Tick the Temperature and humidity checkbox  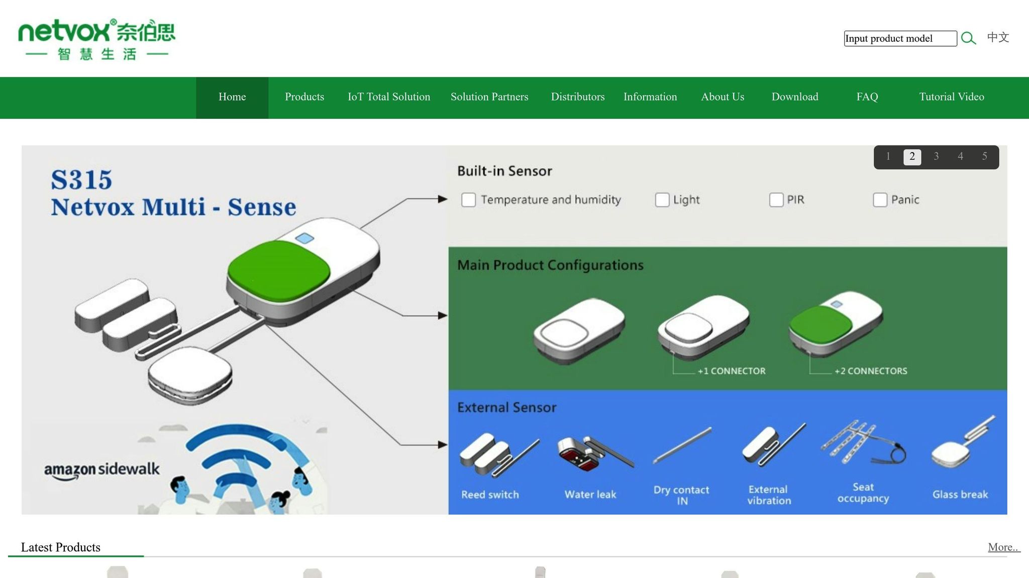[x=468, y=200]
